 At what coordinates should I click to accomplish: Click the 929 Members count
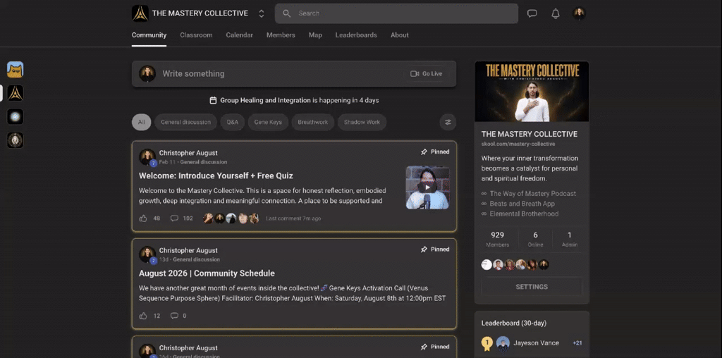point(497,240)
